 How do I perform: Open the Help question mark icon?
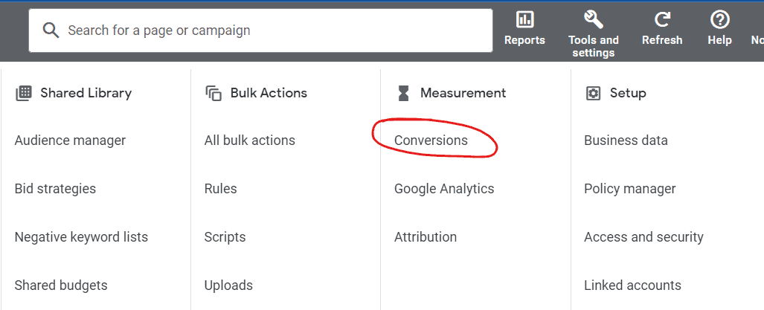(719, 20)
